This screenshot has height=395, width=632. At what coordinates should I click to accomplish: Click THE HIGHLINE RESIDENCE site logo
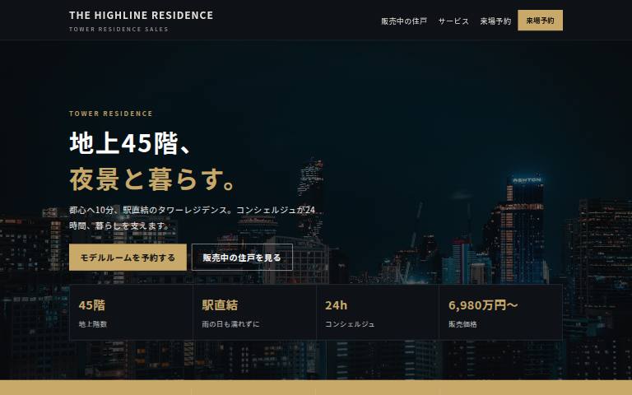pyautogui.click(x=141, y=16)
